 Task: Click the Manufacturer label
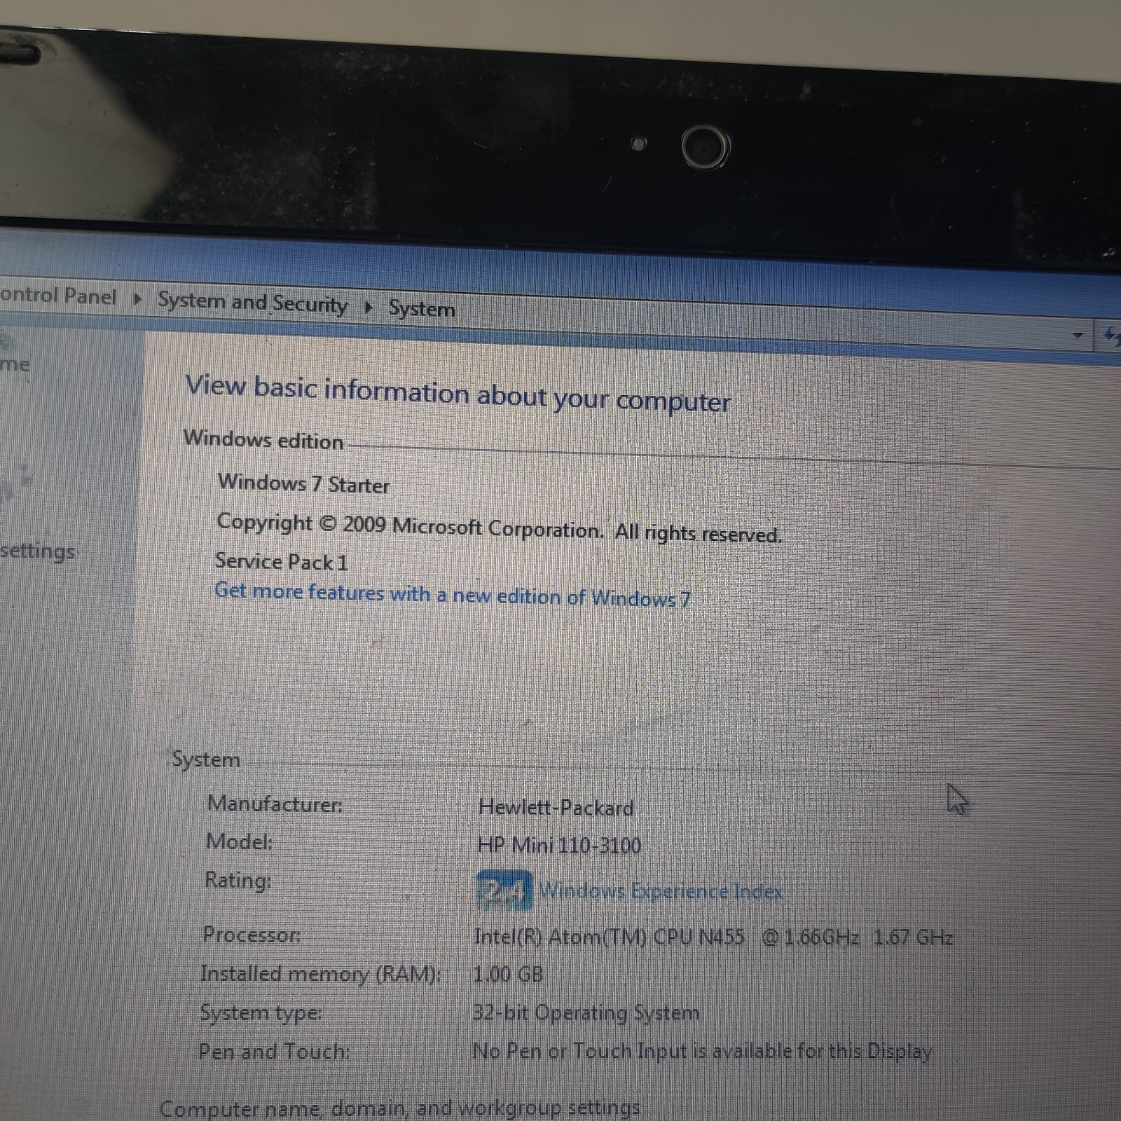click(275, 804)
